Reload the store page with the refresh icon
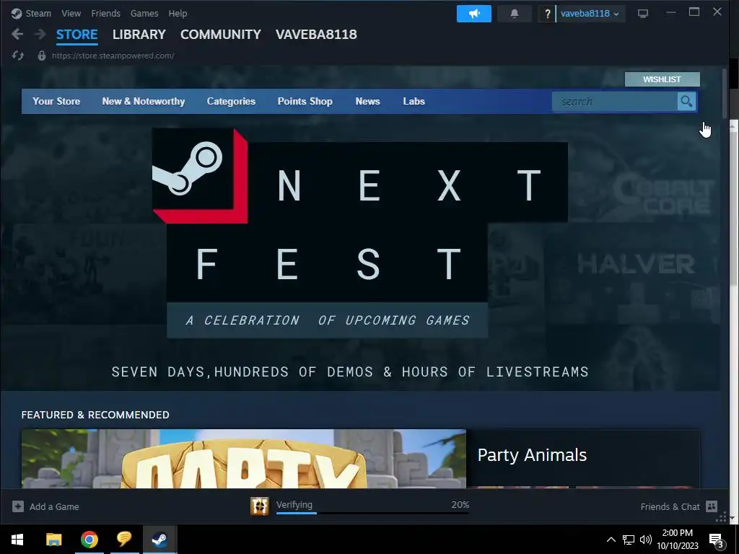 pyautogui.click(x=18, y=56)
